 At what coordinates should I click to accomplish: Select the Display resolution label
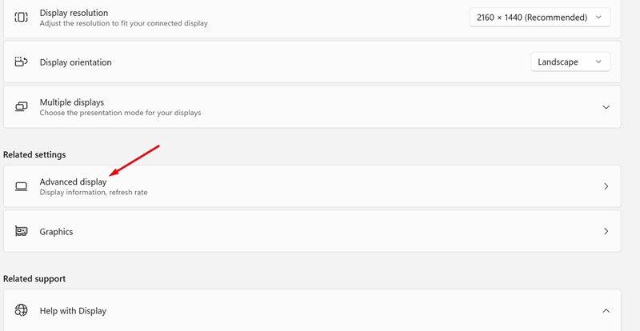pos(74,13)
